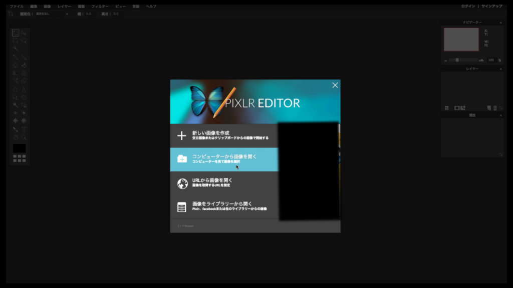The image size is (513, 288).
Task: Collapse the ナビゲーター panel
Action: [x=500, y=22]
